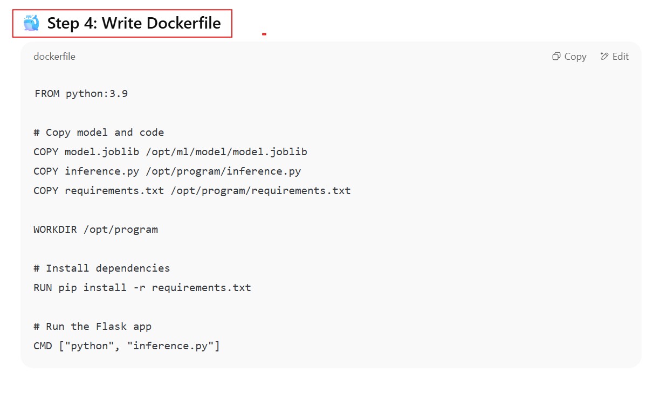Click the Edit pencil icon

coord(604,57)
